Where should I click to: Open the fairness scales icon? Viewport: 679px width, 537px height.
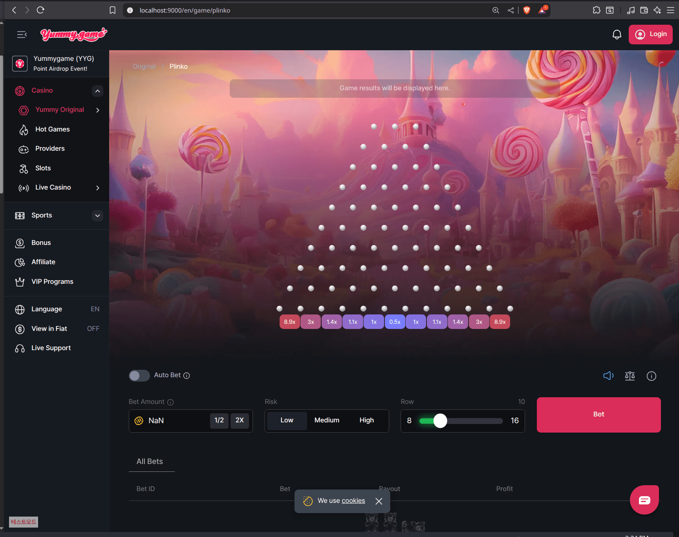[630, 376]
